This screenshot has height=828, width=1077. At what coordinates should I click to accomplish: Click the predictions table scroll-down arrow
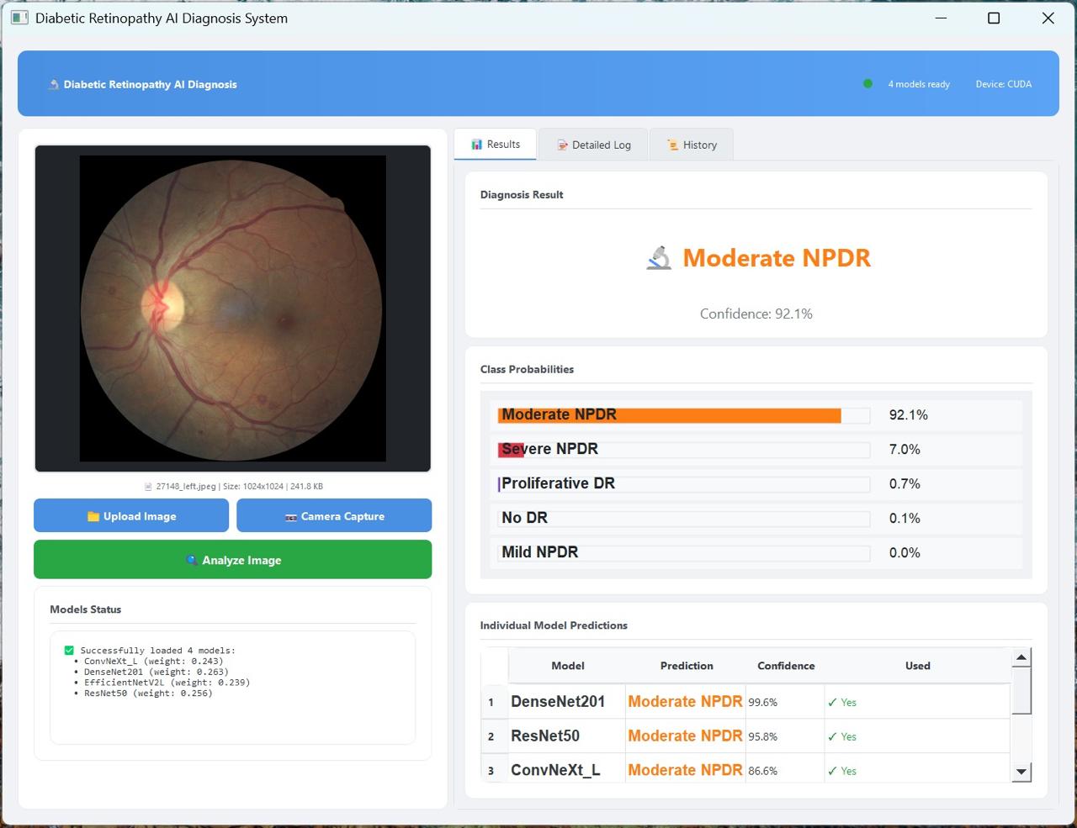[1021, 772]
